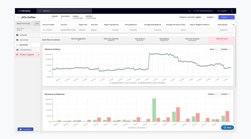Click the Days of Negative Balance header
The image size is (251, 139).
click(x=200, y=25)
